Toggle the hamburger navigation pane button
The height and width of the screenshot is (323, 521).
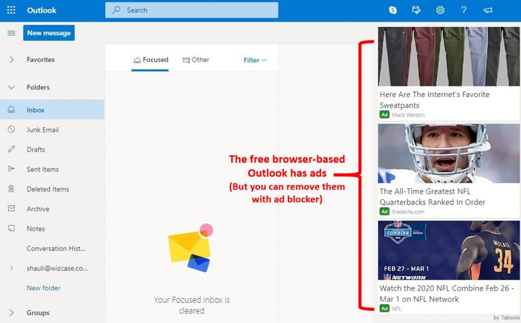tap(11, 33)
